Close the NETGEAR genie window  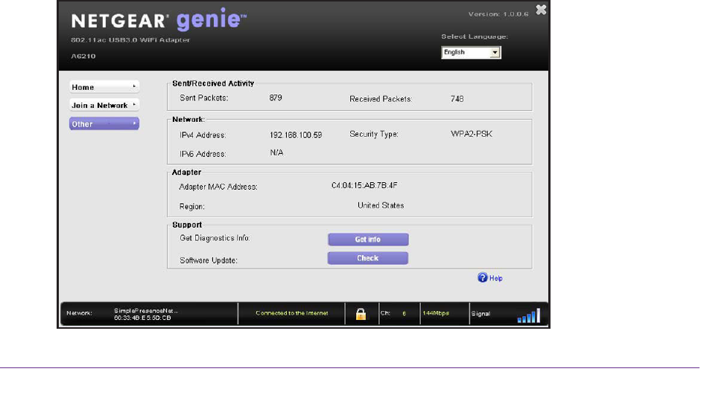[x=540, y=10]
